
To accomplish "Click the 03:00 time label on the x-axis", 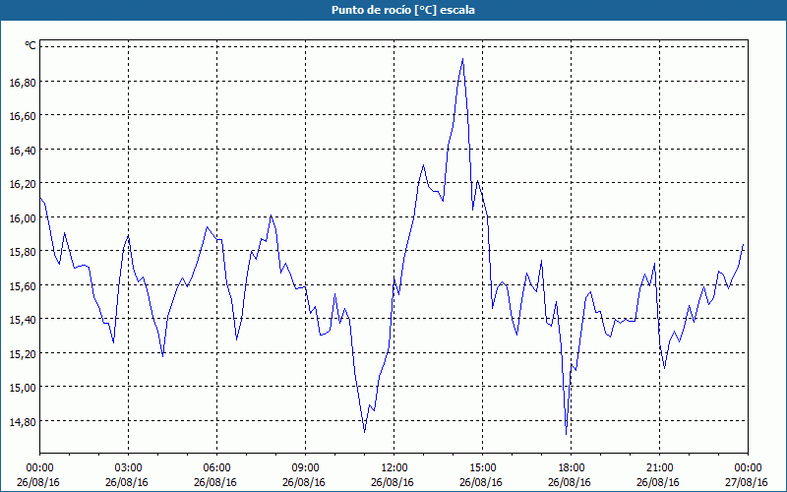I will (128, 468).
